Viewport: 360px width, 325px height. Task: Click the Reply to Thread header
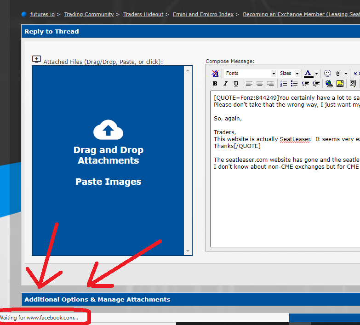pyautogui.click(x=190, y=31)
